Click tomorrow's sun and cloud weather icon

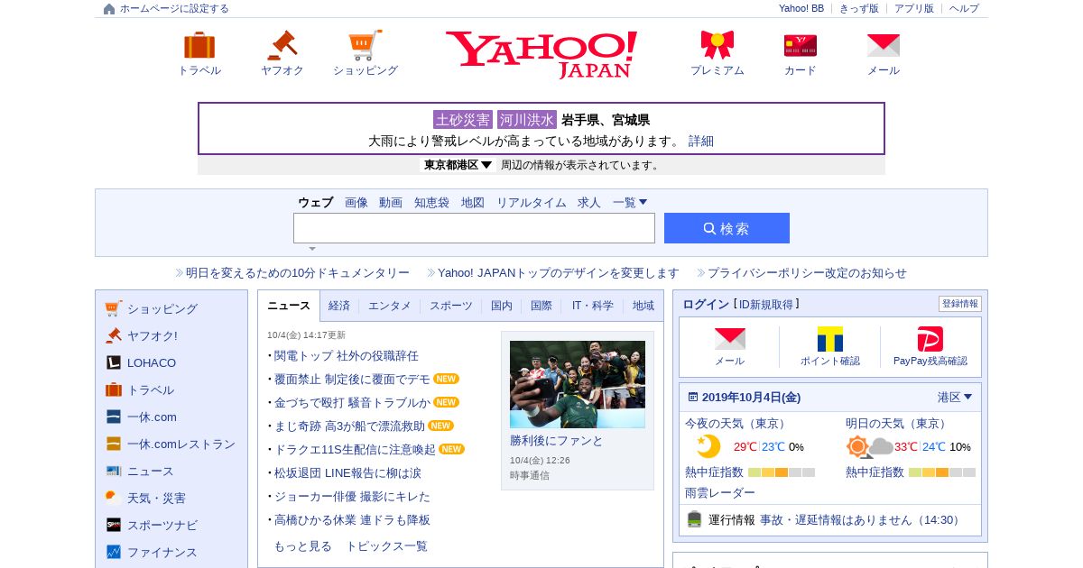click(x=870, y=446)
